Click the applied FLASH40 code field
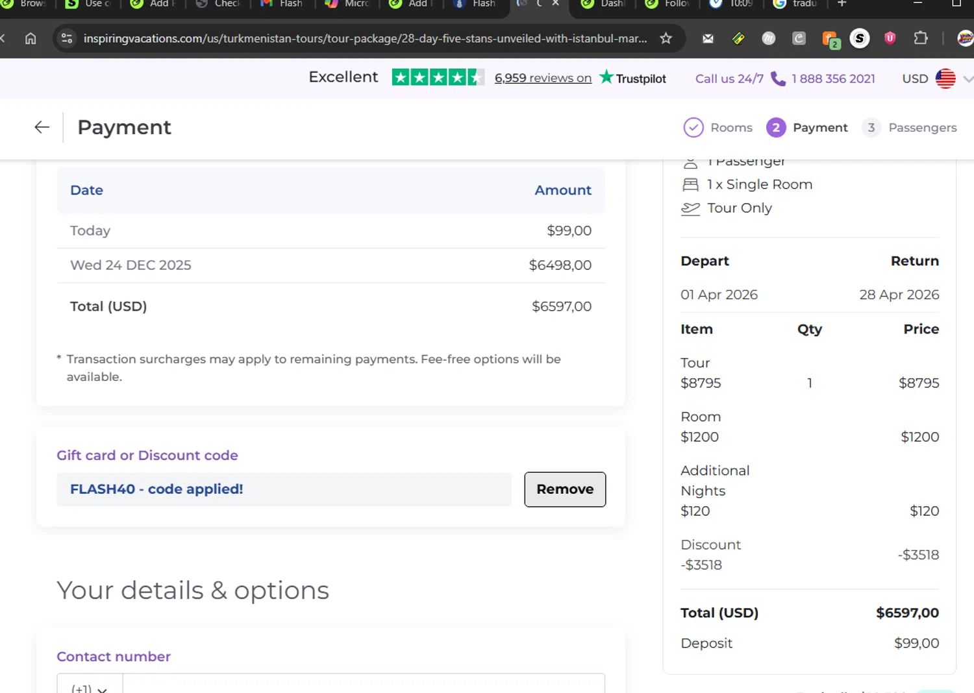Viewport: 974px width, 693px height. click(284, 489)
